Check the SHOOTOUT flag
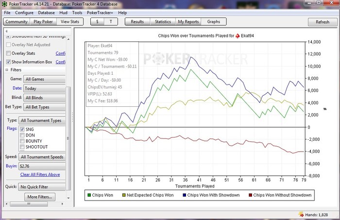The height and width of the screenshot is (220, 340). coord(22,147)
